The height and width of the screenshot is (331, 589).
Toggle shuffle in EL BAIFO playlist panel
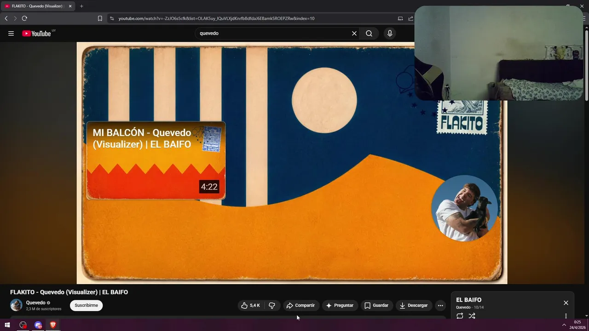click(x=472, y=316)
